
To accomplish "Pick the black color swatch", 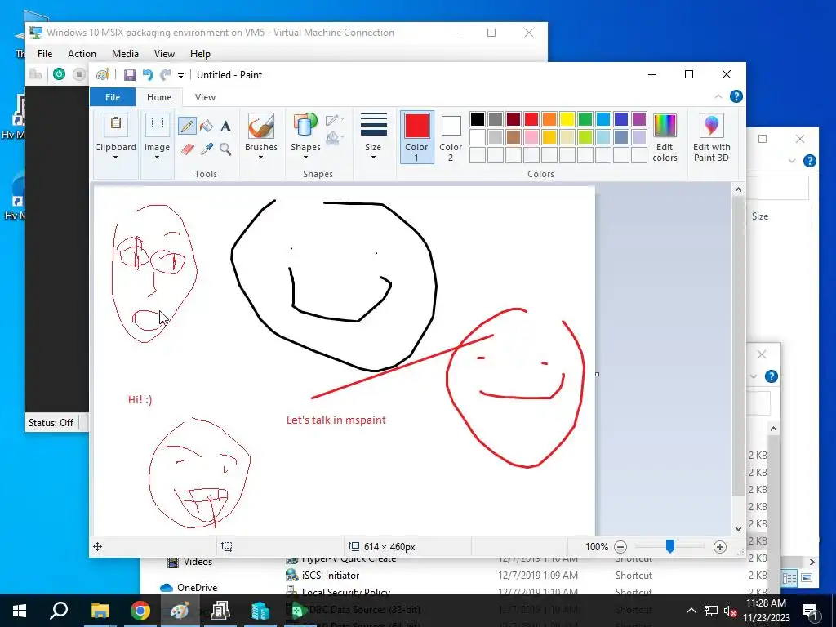I will (477, 119).
